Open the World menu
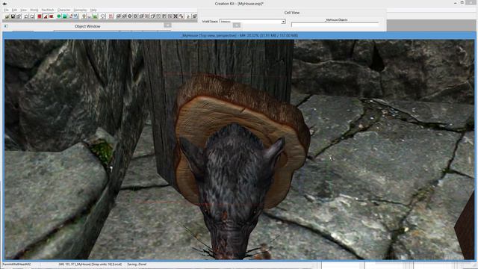Screen dimensions: 478x269 (x=34, y=10)
